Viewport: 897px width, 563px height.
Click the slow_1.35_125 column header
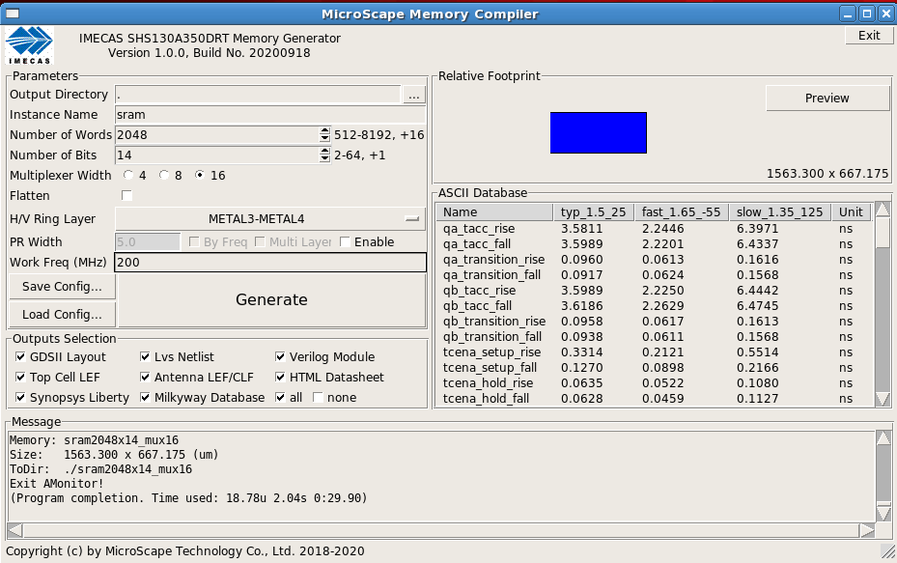pos(781,212)
